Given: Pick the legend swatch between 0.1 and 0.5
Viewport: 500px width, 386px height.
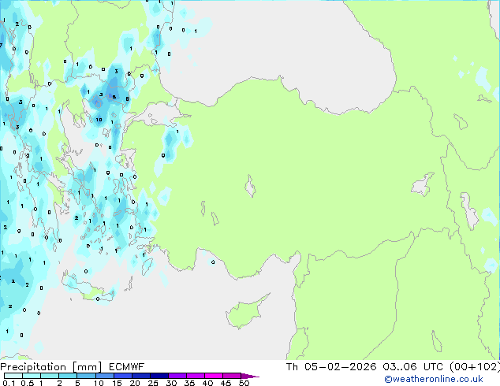Looking at the screenshot, I should click(x=13, y=376).
